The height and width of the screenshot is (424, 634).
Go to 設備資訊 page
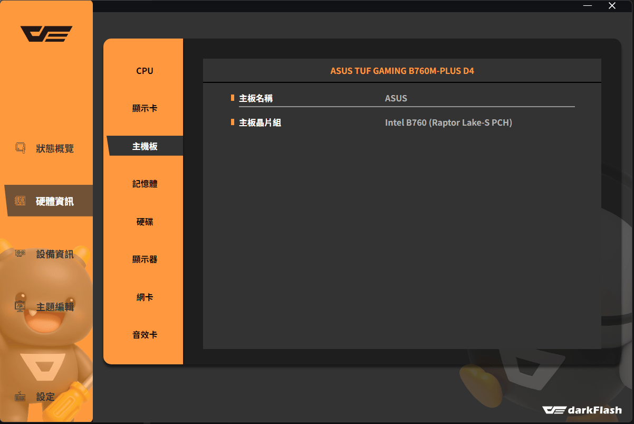[55, 255]
